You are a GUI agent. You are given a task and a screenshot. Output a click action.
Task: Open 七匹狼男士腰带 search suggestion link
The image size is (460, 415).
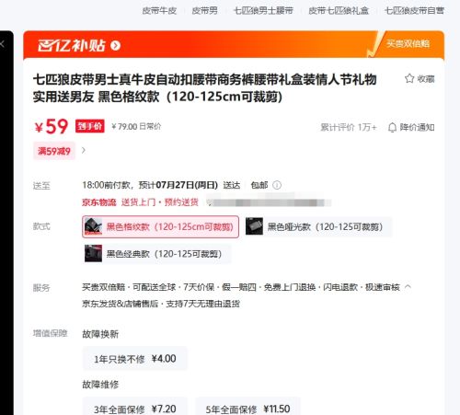point(263,11)
